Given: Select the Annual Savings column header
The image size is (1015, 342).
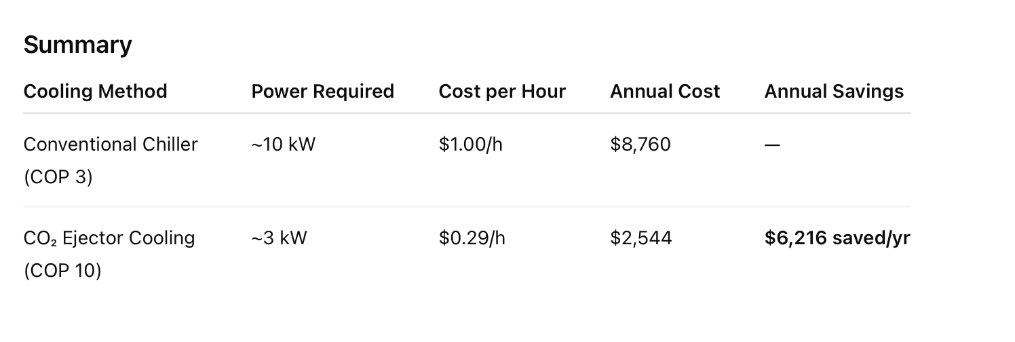Looking at the screenshot, I should pos(834,91).
